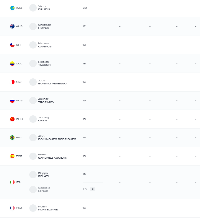The height and width of the screenshot is (220, 200).
Task: Click the China flag icon
Action: click(12, 119)
